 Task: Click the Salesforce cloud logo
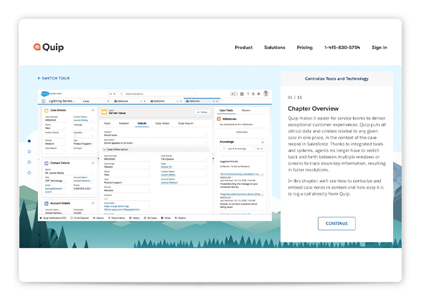tap(45, 94)
